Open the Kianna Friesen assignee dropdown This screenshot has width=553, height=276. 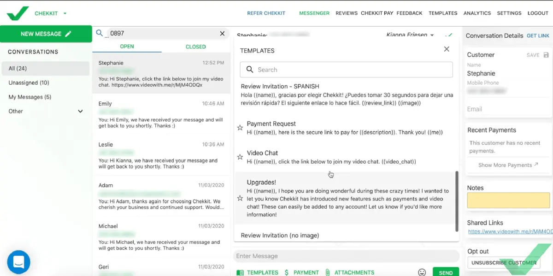pos(432,35)
